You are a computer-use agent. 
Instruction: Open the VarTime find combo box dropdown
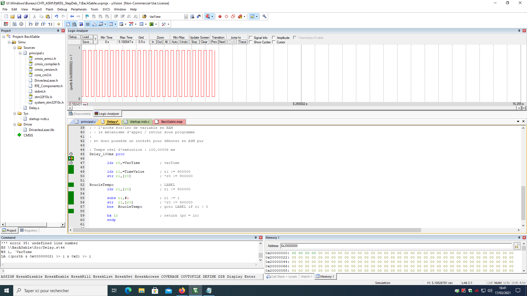[186, 17]
